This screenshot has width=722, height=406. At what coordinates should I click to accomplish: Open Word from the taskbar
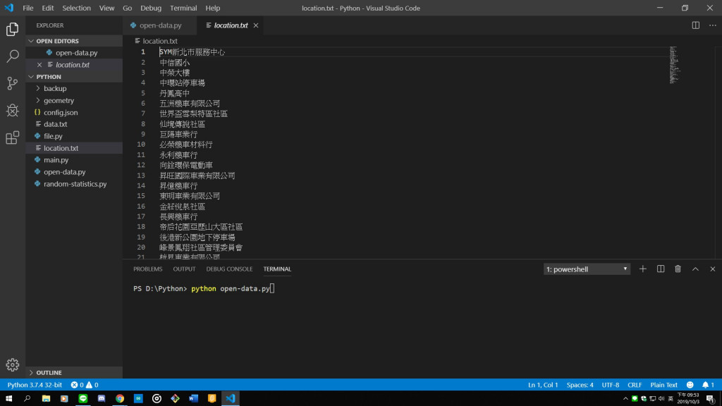coord(193,399)
